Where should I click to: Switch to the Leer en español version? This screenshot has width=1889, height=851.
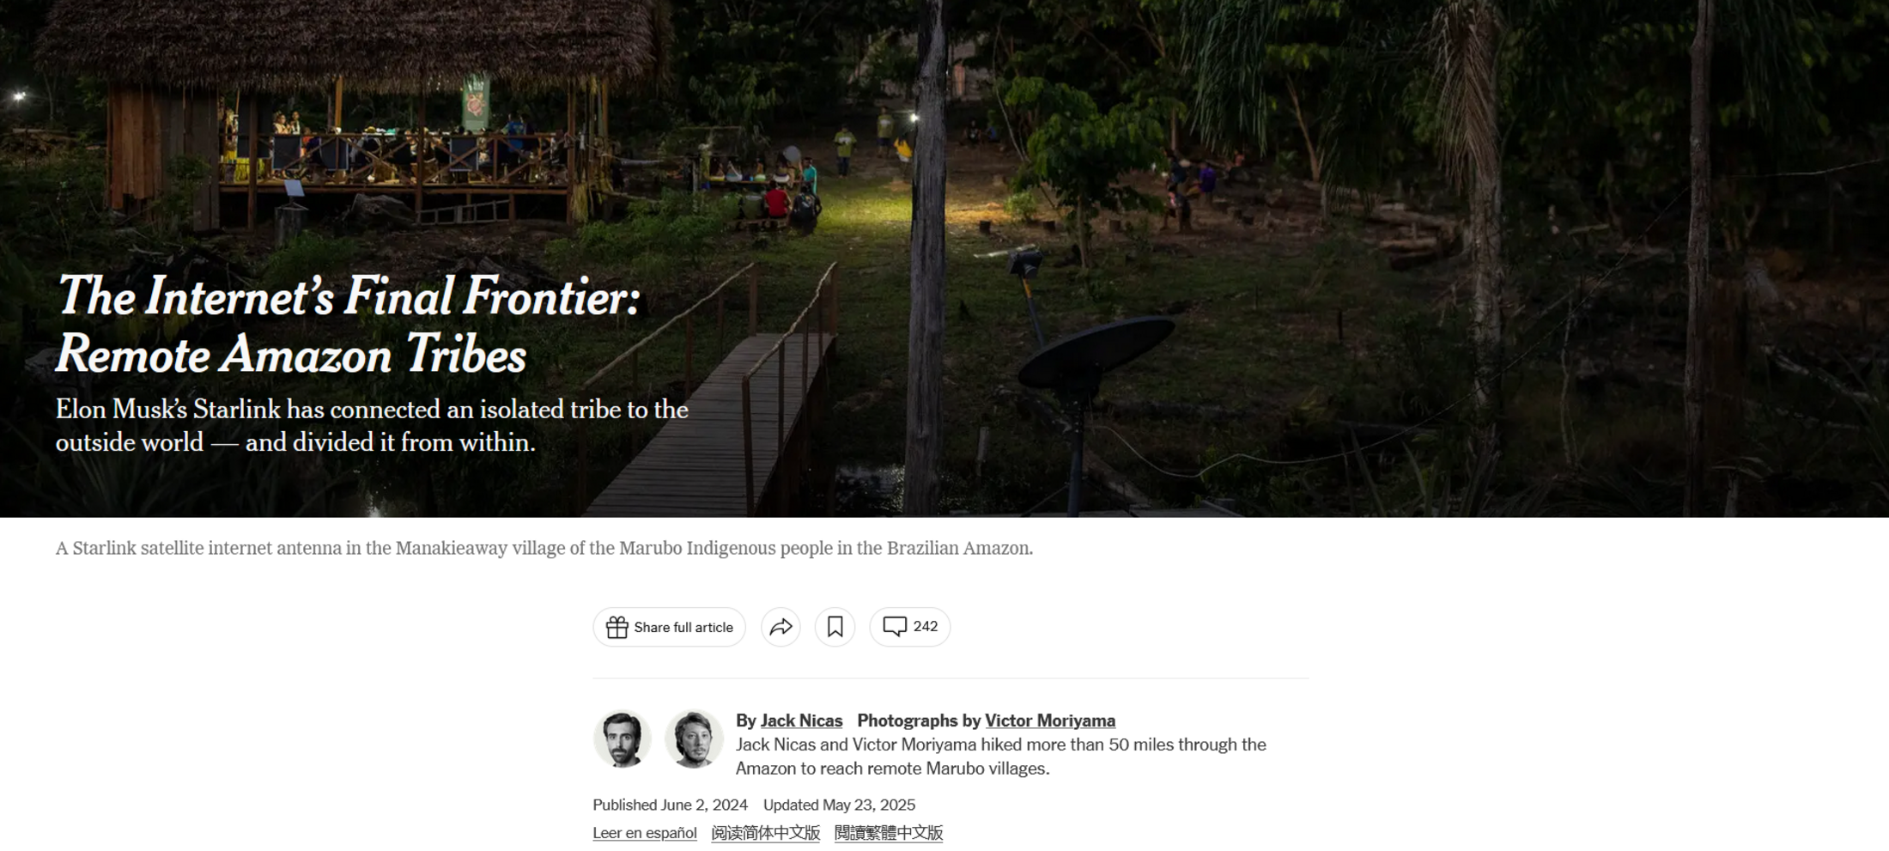(644, 833)
